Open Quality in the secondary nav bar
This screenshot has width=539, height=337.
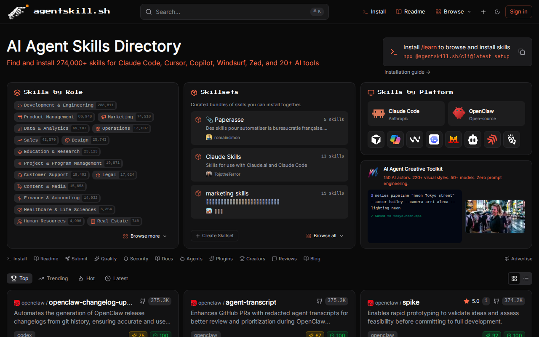pos(105,259)
